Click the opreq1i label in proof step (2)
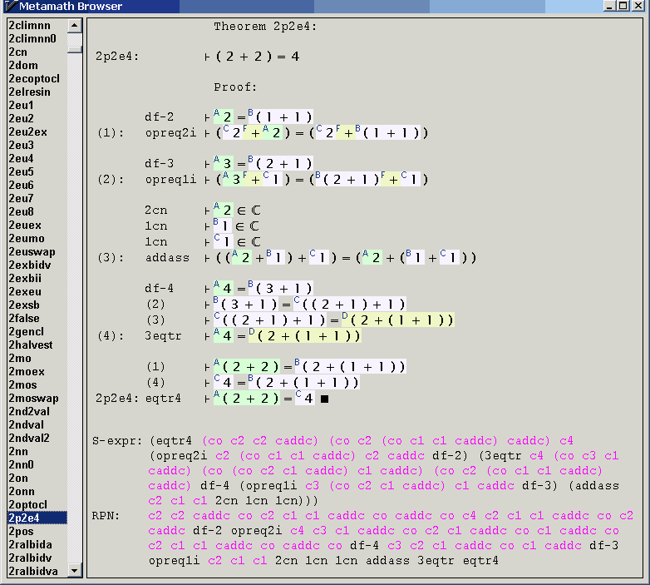 170,179
